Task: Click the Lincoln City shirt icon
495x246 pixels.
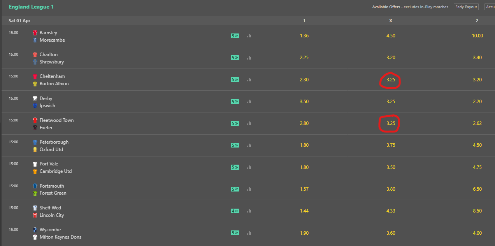Action: (x=35, y=215)
